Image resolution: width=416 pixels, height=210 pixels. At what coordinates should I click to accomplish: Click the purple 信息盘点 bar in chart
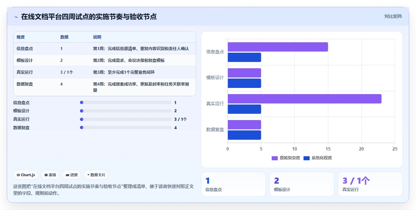tap(278, 47)
